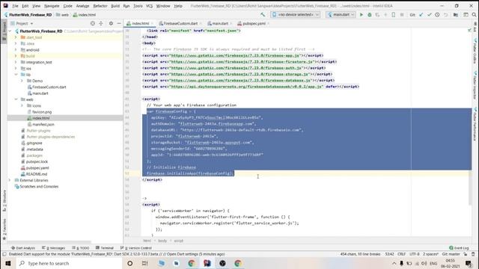Screen dimensions: 479x269
Task: Click the locate file target icon in Project panel
Action: pyautogui.click(x=93, y=23)
